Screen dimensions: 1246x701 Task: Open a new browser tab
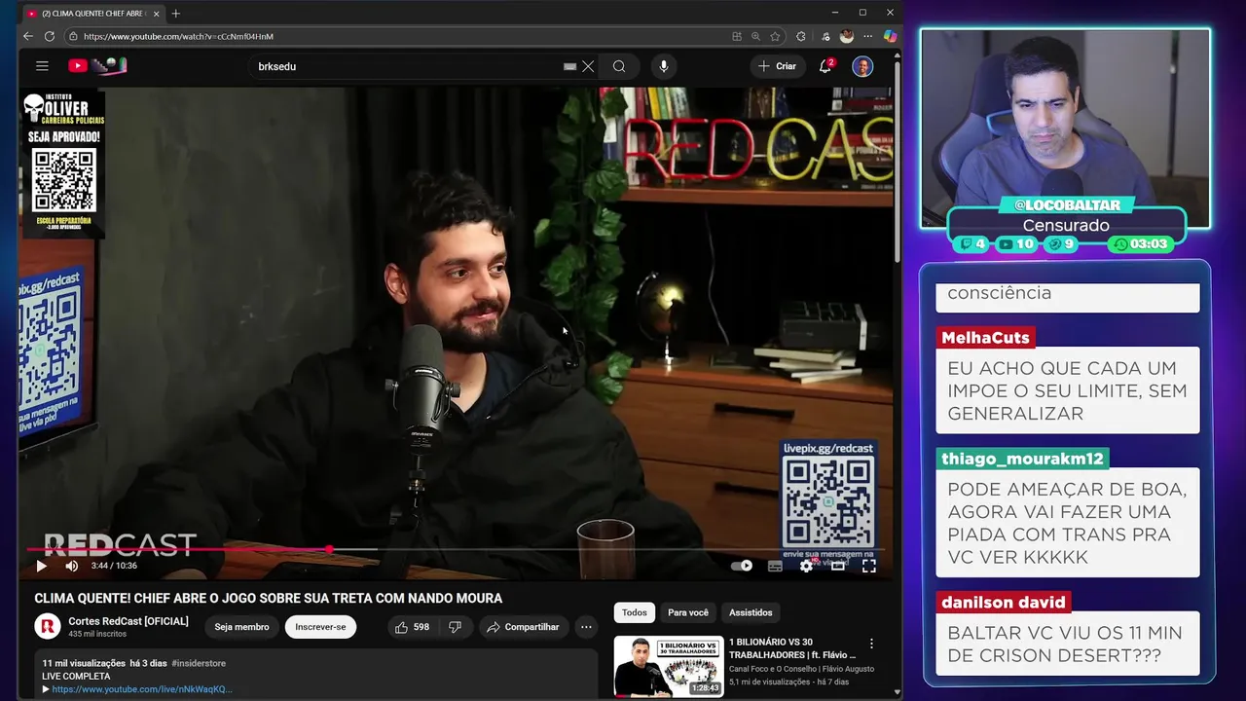[x=176, y=13]
